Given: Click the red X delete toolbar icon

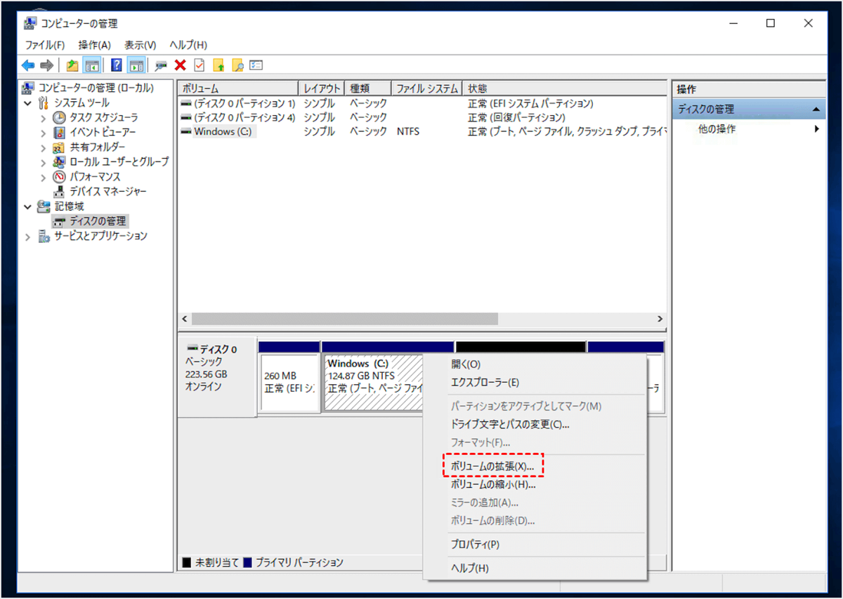Looking at the screenshot, I should (181, 65).
